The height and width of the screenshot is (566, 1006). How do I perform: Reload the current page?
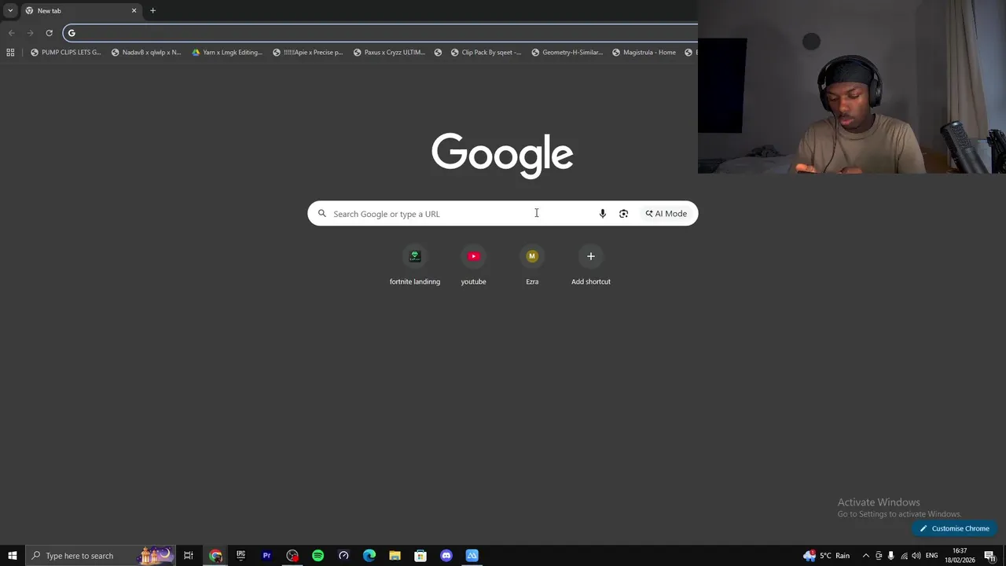pyautogui.click(x=49, y=33)
